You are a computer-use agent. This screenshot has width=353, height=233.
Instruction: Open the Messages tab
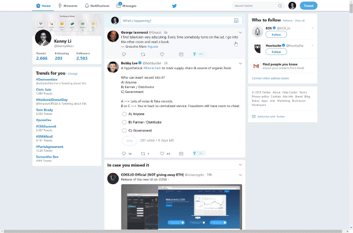(x=126, y=6)
